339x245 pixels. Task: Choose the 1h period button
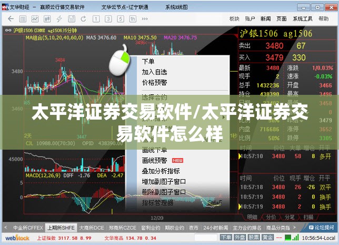[x=133, y=19]
